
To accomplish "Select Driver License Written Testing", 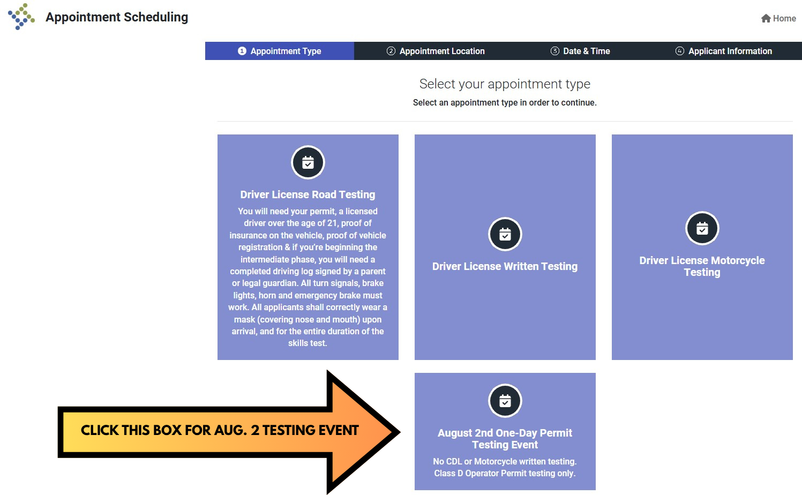I will pyautogui.click(x=505, y=266).
